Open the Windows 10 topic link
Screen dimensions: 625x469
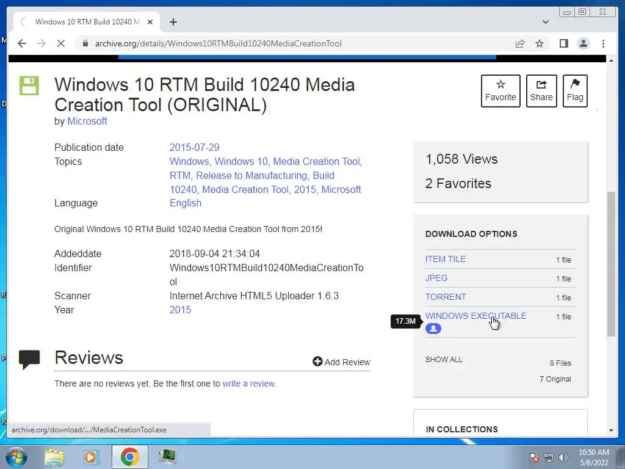240,161
